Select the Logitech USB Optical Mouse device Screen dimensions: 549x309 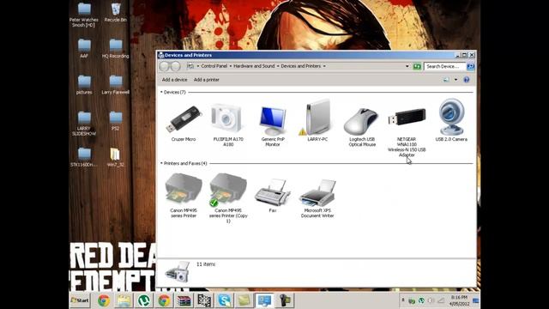click(x=362, y=127)
